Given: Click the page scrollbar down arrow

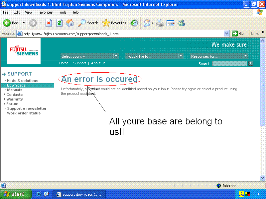Looking at the screenshot, I should tap(262, 178).
